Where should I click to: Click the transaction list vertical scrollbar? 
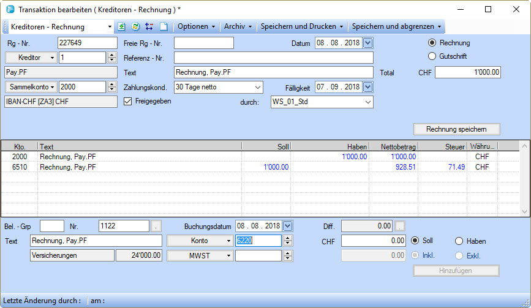click(x=524, y=178)
